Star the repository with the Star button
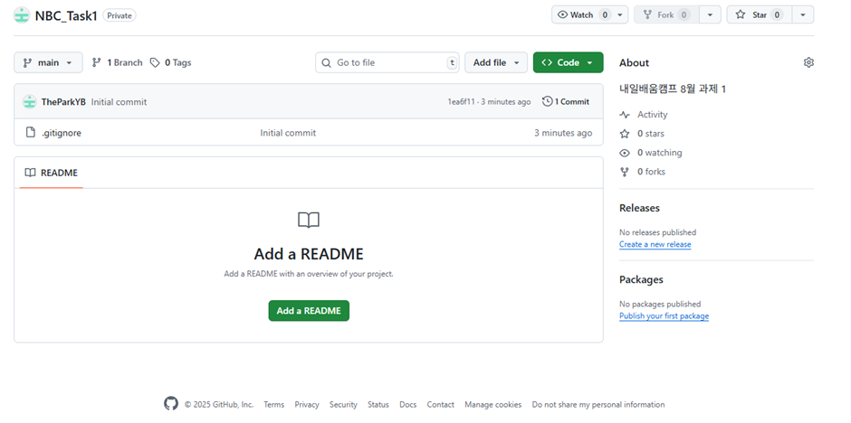This screenshot has height=423, width=851. tap(760, 14)
